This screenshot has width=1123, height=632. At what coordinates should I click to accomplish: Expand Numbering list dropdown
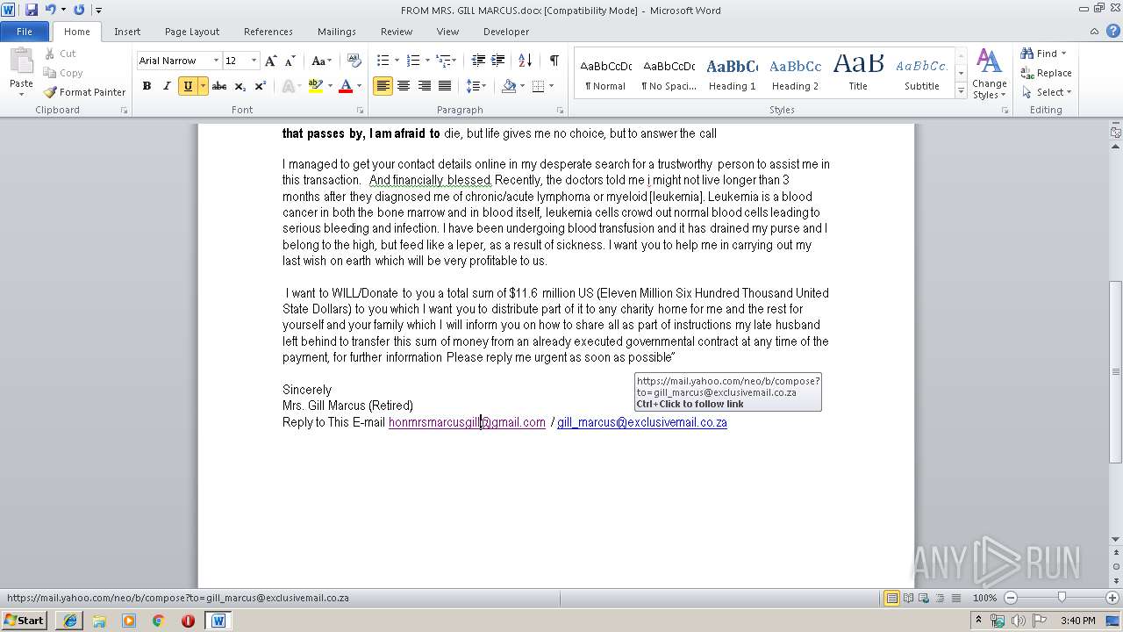[427, 61]
